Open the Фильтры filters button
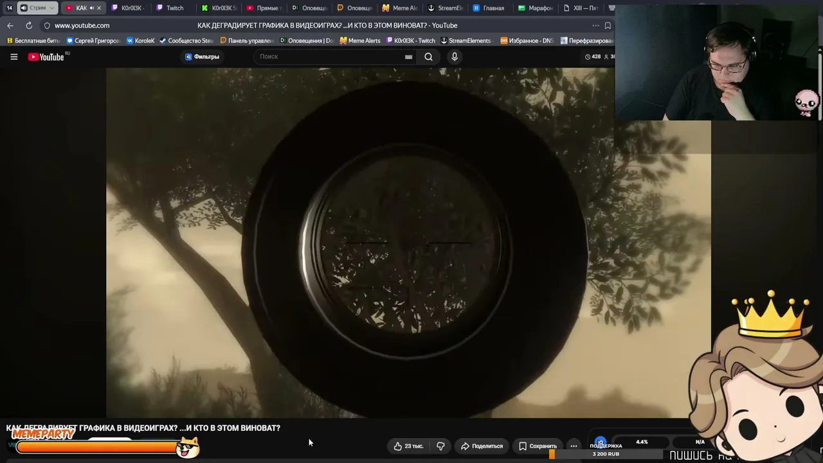Viewport: 823px width, 463px height. click(x=203, y=57)
